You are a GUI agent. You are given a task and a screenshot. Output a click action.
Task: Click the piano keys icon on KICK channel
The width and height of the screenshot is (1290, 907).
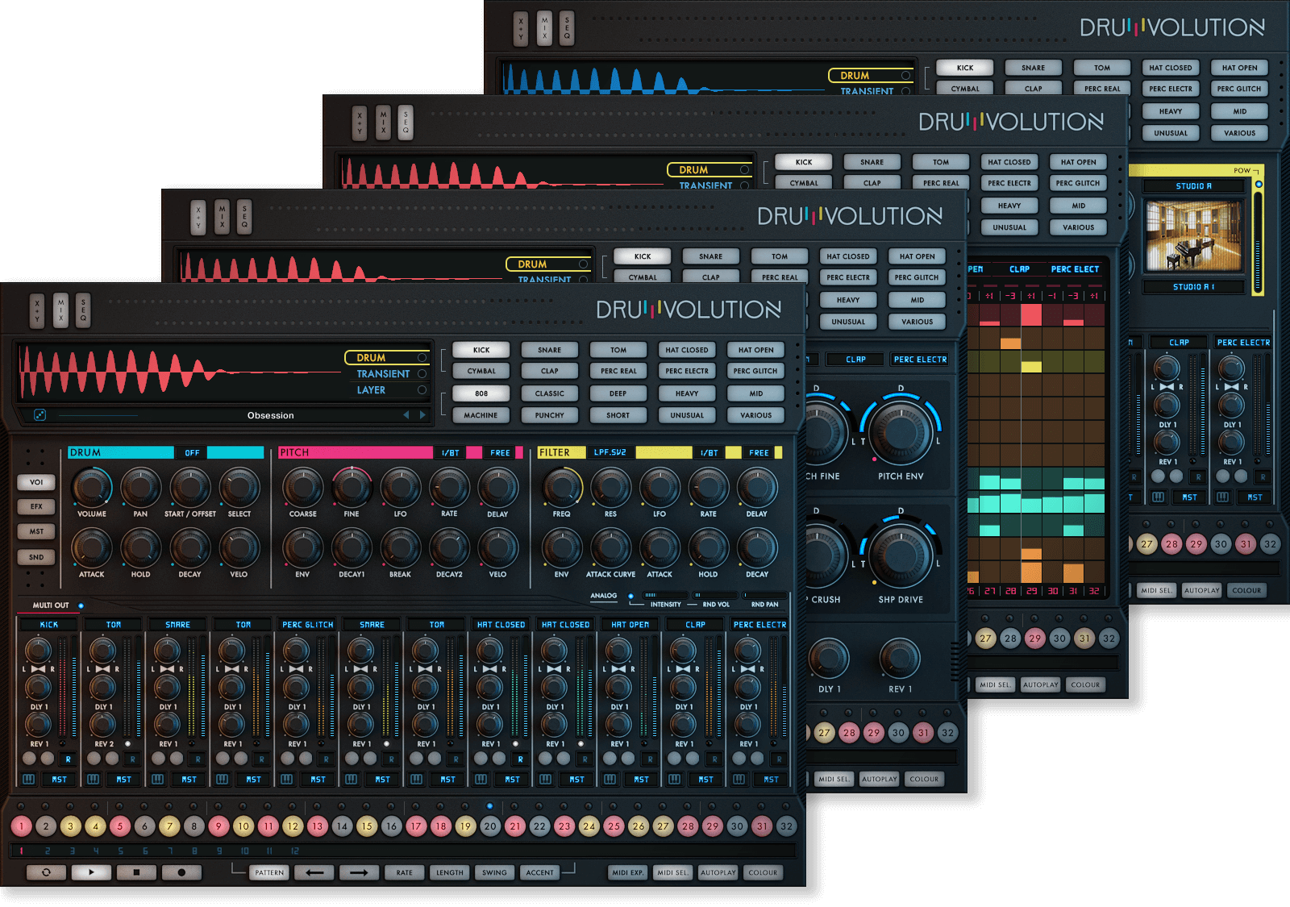[29, 780]
